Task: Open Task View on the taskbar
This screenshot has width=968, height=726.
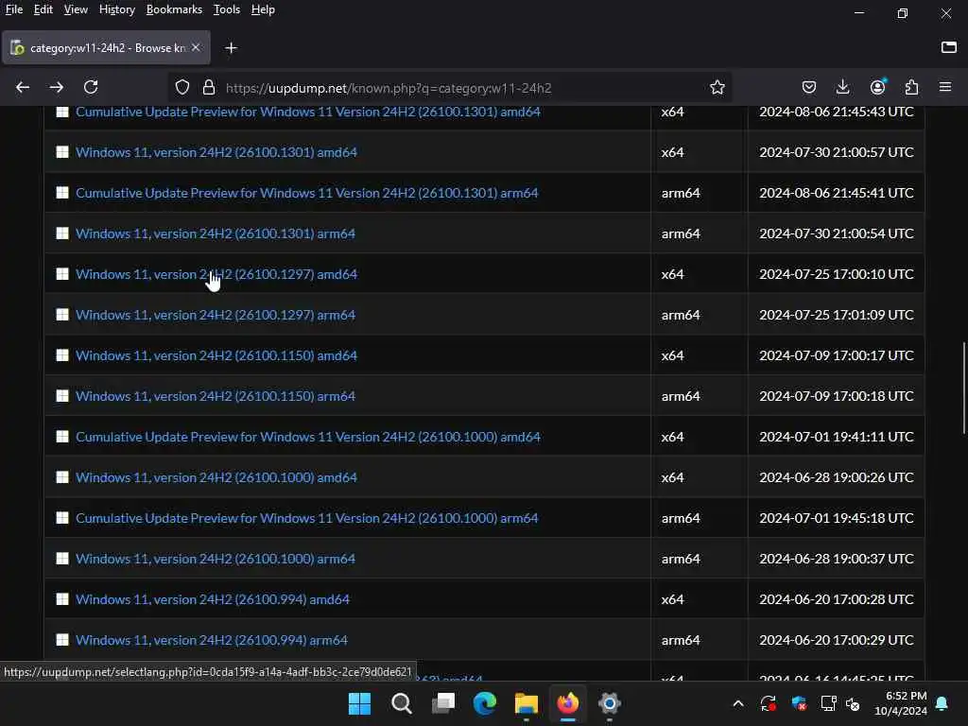Action: click(443, 703)
